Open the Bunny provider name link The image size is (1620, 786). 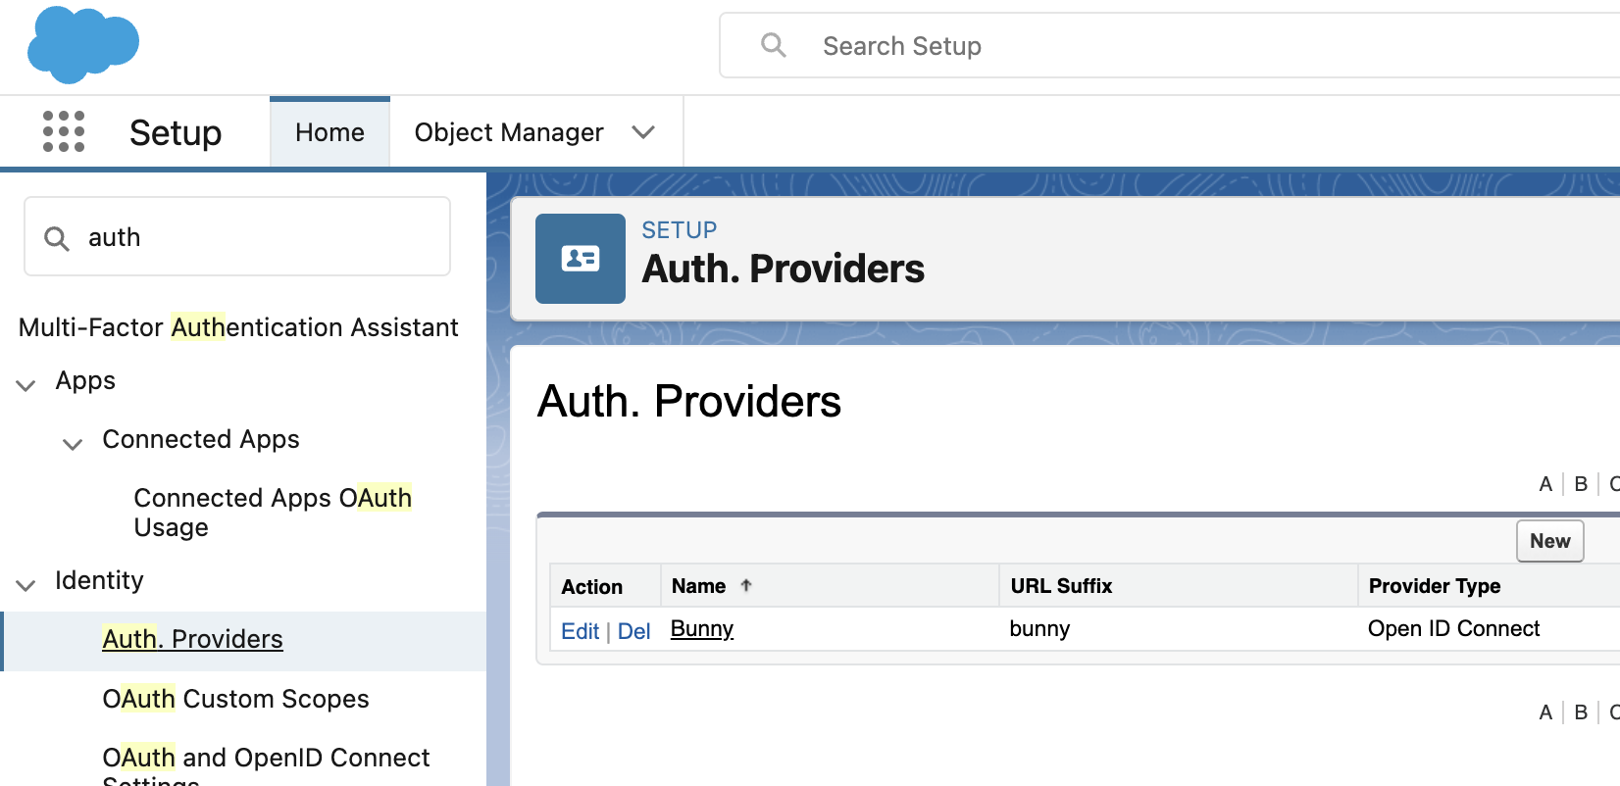coord(702,629)
